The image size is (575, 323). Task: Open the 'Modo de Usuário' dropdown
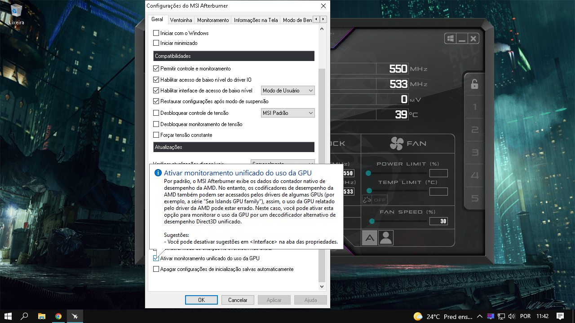(288, 91)
